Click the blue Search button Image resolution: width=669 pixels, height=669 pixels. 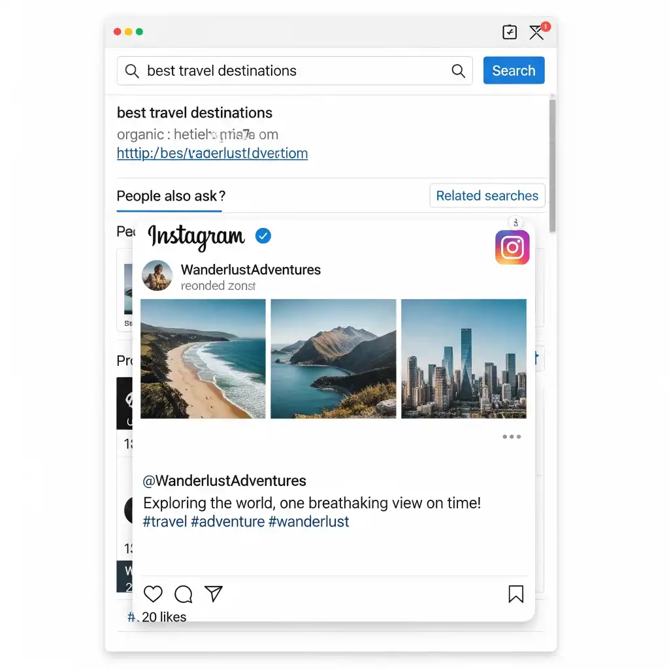pyautogui.click(x=514, y=71)
